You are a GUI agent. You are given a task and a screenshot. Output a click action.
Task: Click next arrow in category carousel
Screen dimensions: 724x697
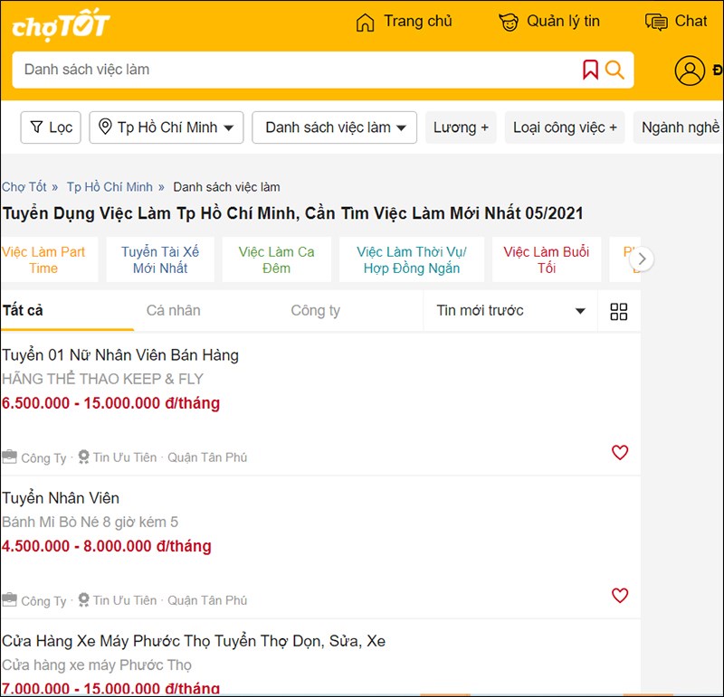point(642,259)
